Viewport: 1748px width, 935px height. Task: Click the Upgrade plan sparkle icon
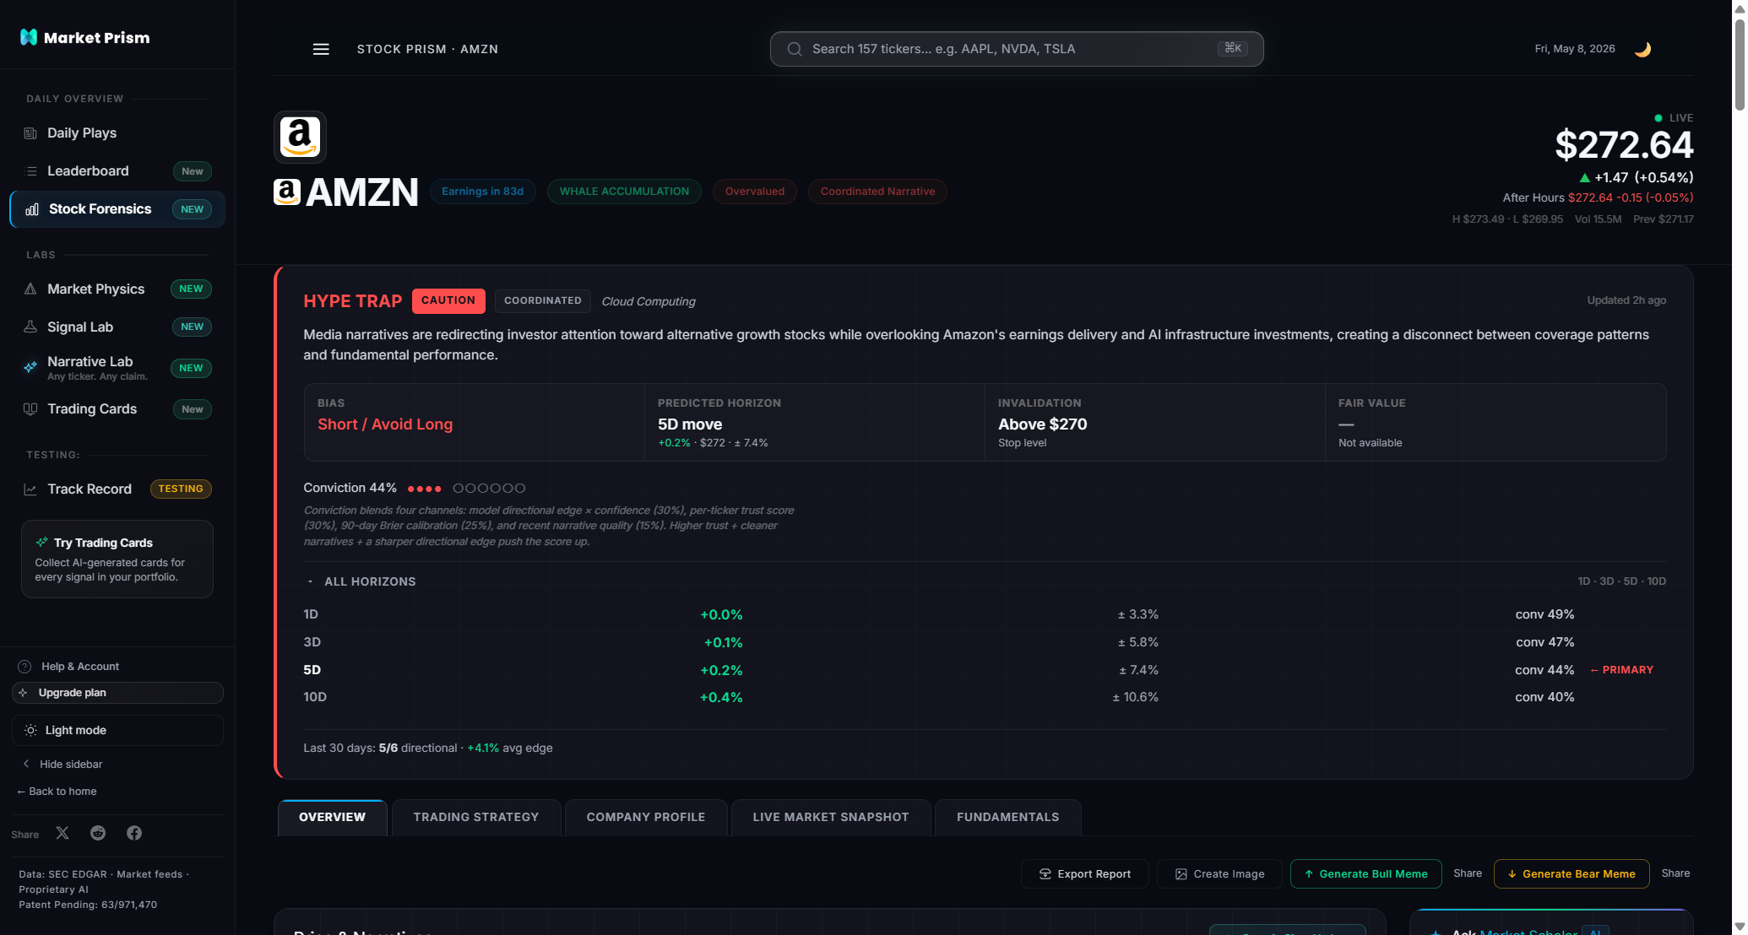point(23,693)
